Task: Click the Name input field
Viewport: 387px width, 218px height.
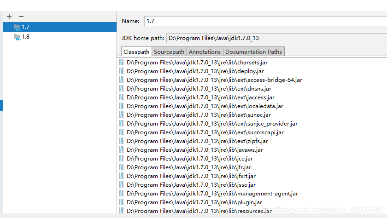Action: pyautogui.click(x=265, y=21)
